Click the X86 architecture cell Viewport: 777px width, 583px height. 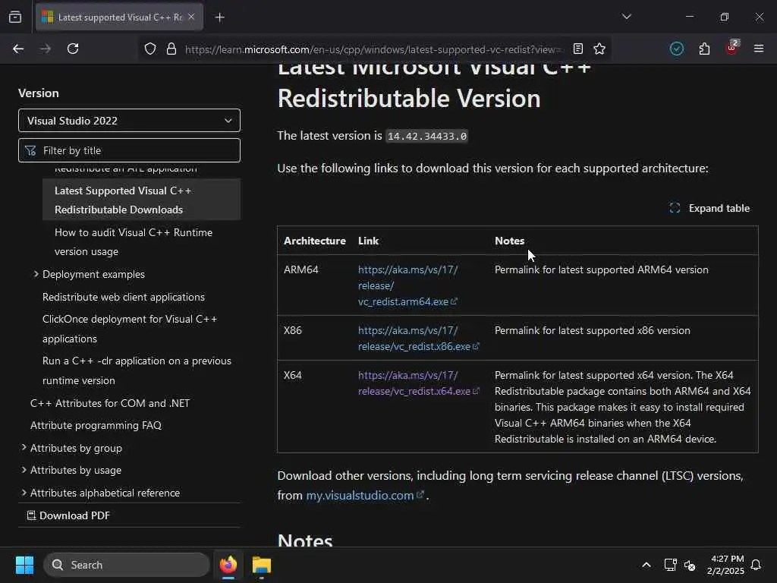292,330
